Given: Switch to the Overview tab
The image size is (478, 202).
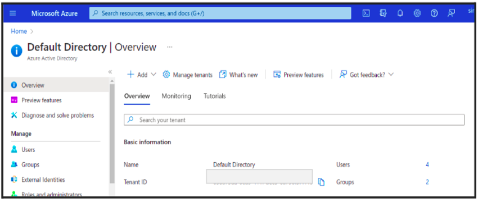Looking at the screenshot, I should pyautogui.click(x=137, y=96).
